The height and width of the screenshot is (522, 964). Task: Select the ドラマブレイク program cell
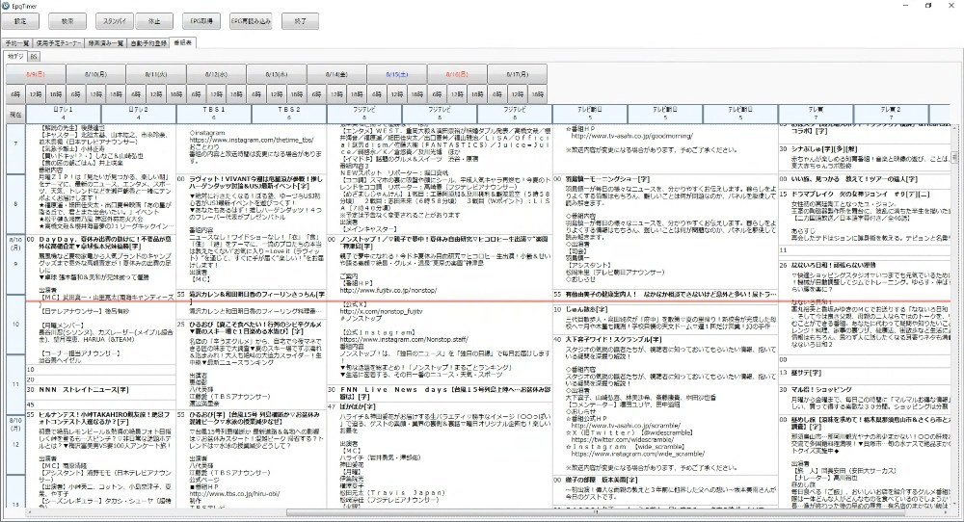(x=865, y=217)
